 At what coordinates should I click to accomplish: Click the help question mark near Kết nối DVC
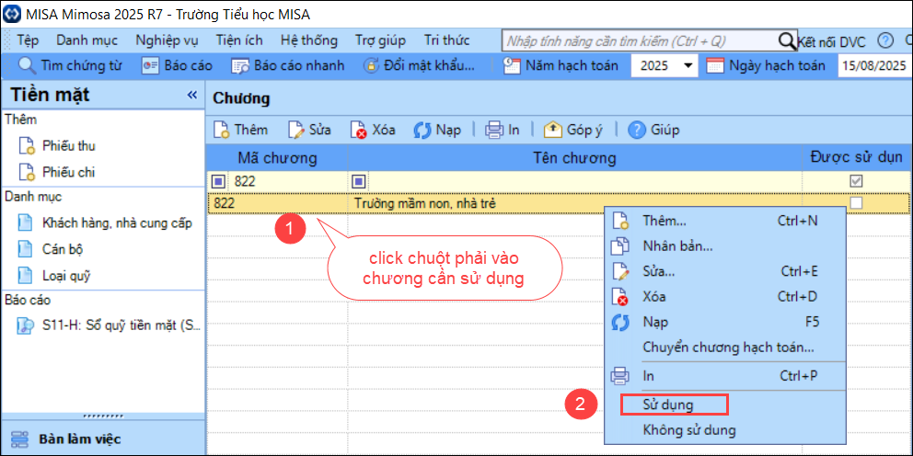click(885, 40)
